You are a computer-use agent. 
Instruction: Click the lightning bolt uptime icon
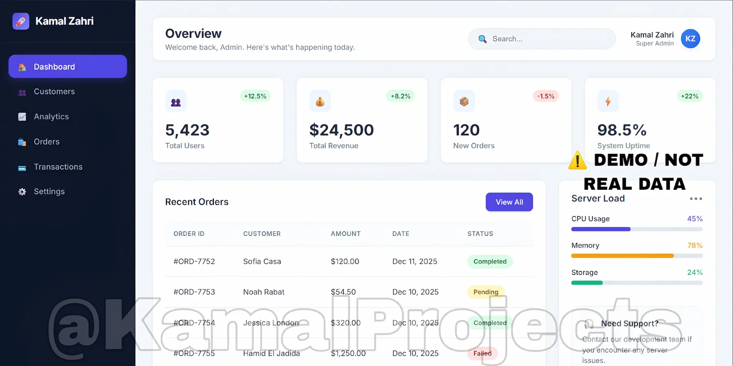(x=608, y=101)
